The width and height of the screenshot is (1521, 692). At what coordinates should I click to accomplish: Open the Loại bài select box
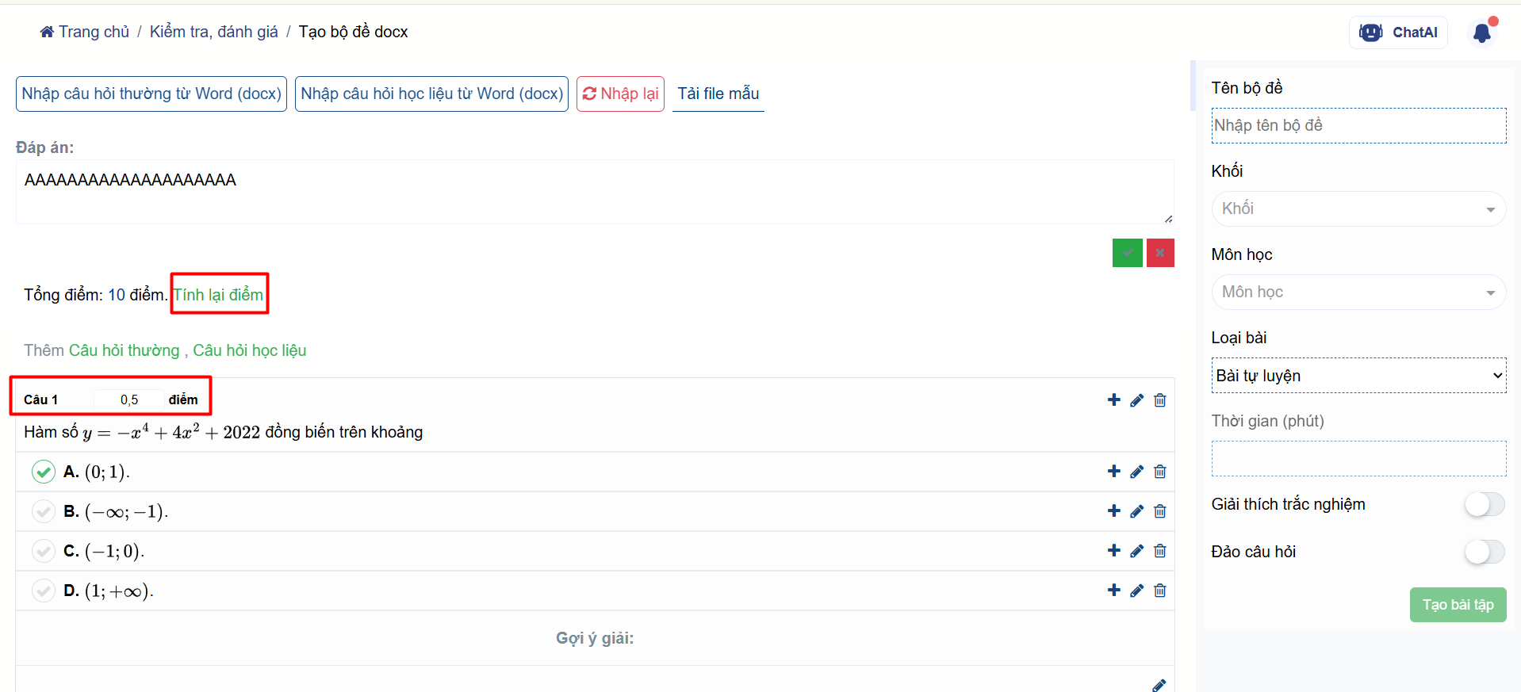pyautogui.click(x=1358, y=376)
